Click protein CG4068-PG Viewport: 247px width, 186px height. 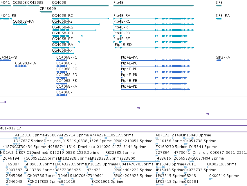coord(67,69)
